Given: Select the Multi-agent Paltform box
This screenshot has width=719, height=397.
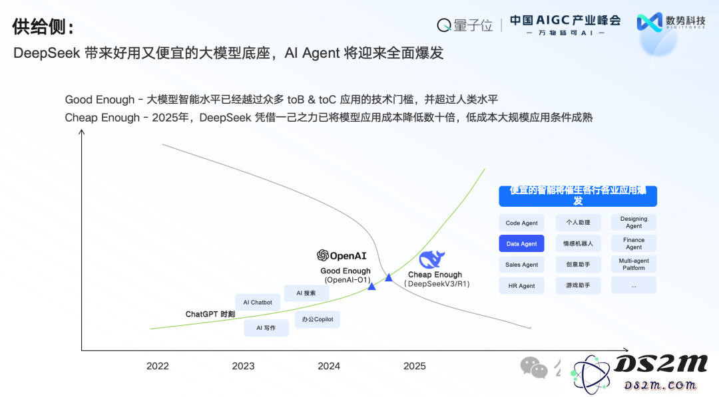Looking at the screenshot, I should [x=634, y=264].
